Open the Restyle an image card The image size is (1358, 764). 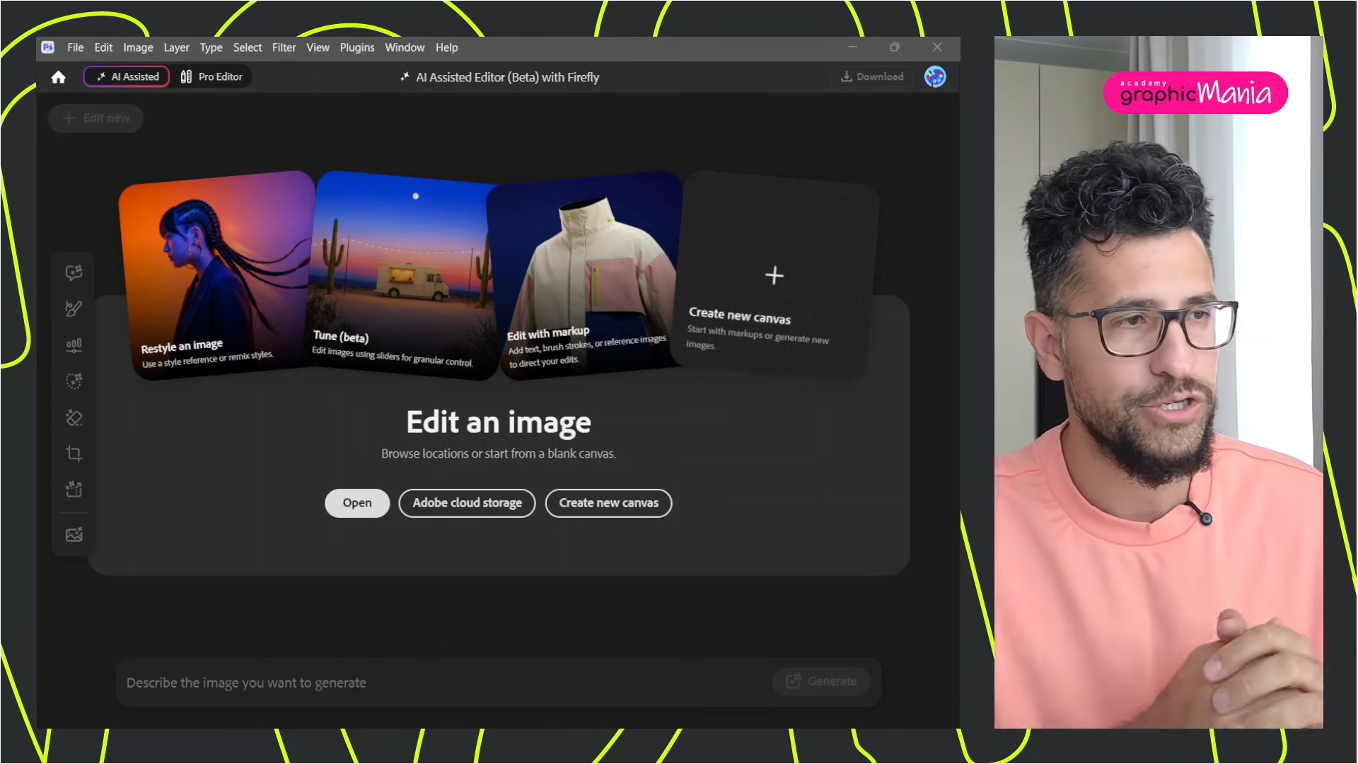point(216,275)
